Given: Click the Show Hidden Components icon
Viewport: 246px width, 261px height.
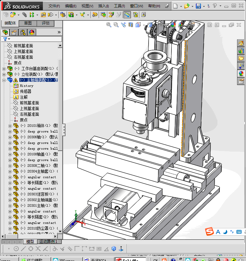Looking at the screenshot, I should (63, 15).
